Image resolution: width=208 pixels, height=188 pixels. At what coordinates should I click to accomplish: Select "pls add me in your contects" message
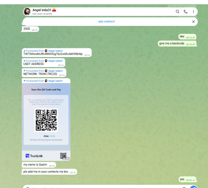(50, 172)
